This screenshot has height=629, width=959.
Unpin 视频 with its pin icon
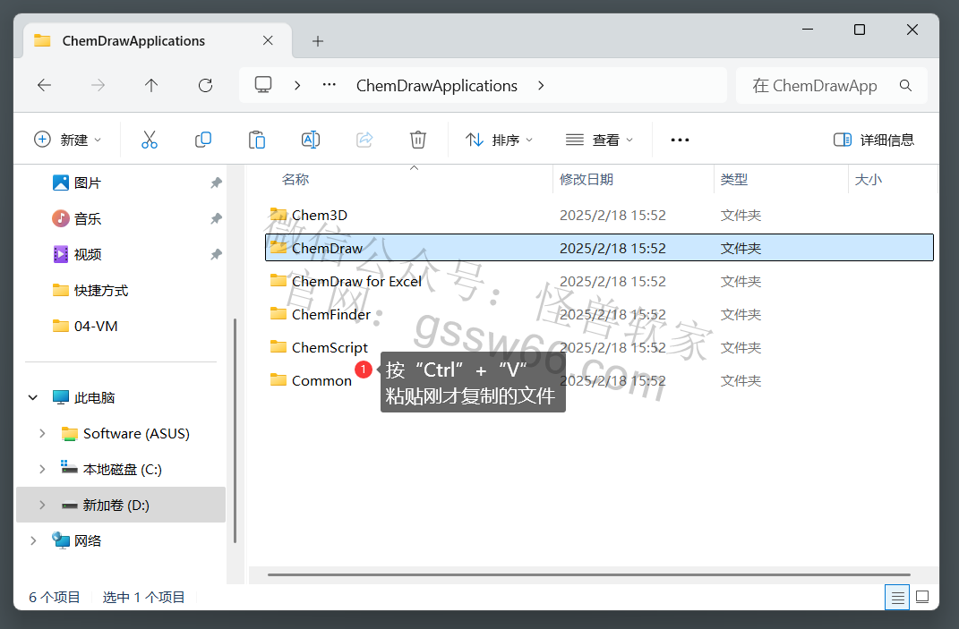(216, 254)
